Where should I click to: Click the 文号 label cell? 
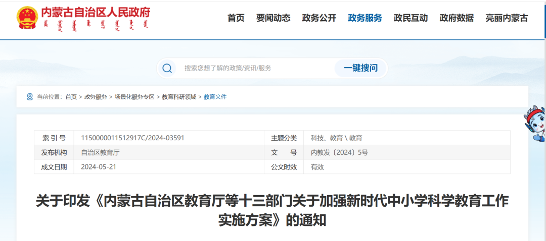284,152
